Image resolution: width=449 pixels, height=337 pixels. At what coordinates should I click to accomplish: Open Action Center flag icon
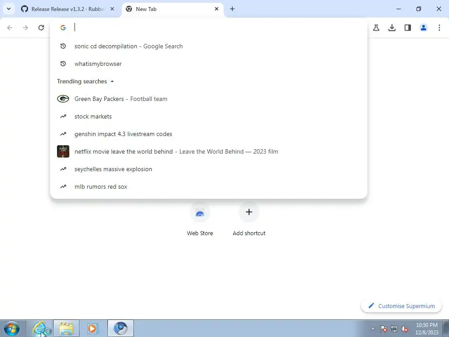click(x=384, y=329)
